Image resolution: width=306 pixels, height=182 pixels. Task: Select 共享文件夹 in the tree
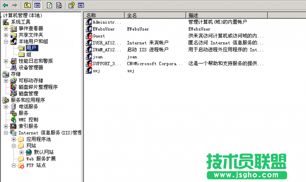[31, 35]
